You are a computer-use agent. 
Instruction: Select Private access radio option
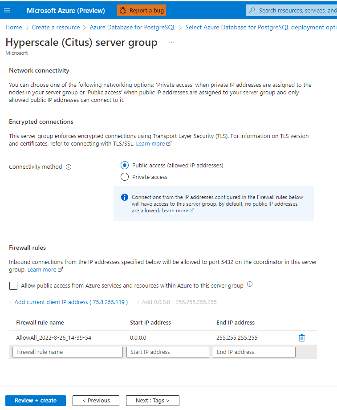click(125, 177)
